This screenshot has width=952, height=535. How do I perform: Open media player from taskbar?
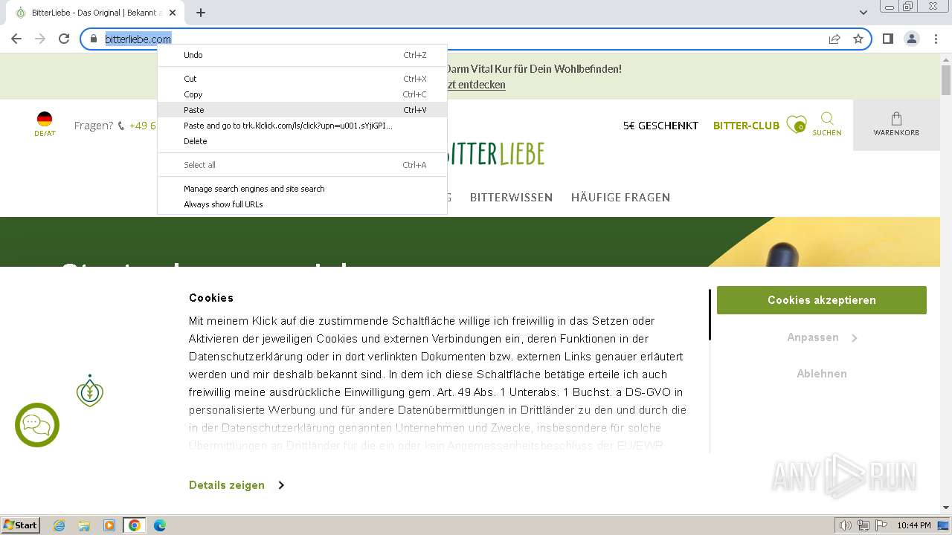pos(109,525)
